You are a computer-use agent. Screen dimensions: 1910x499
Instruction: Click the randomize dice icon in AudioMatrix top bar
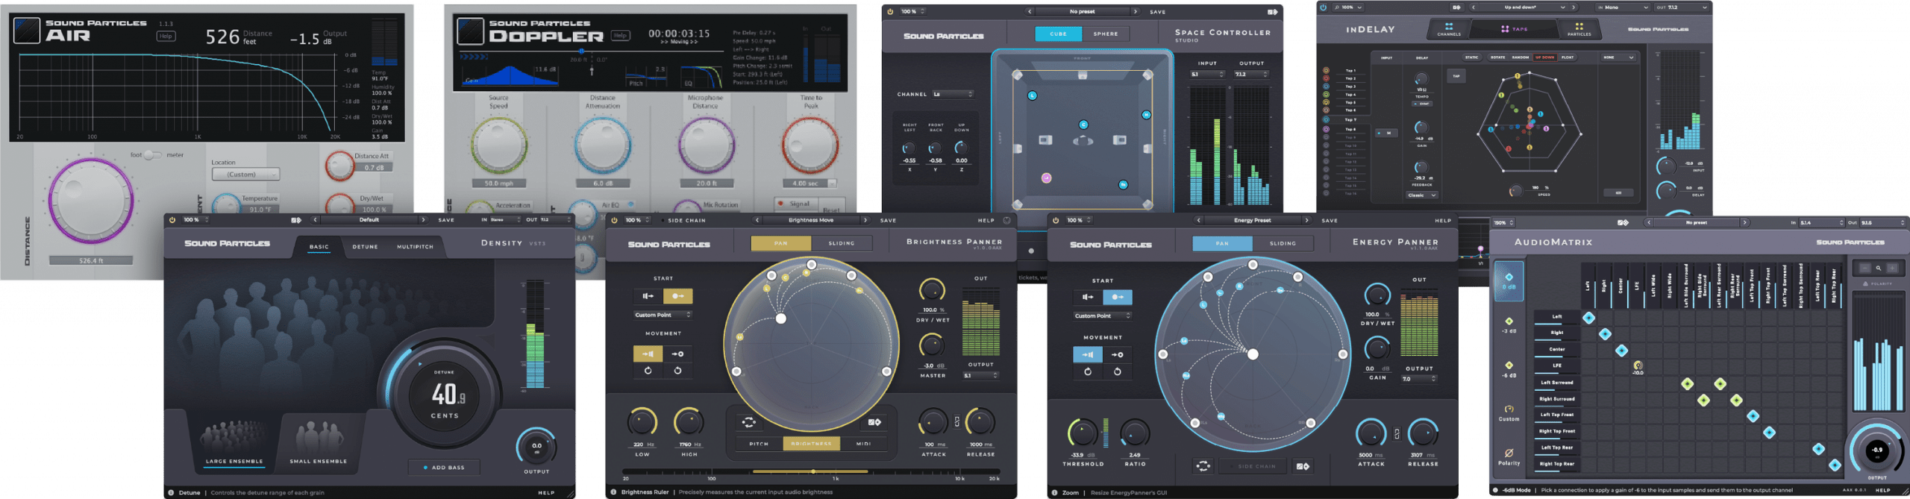point(1623,222)
